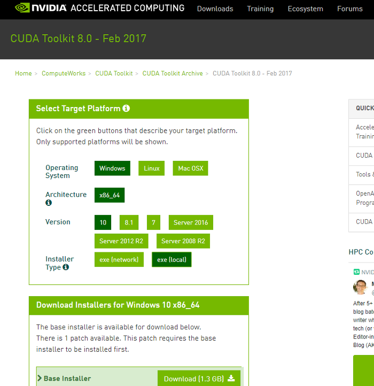Viewport: 374px width, 386px height.
Task: Click the Architecture info icon
Action: pyautogui.click(x=49, y=203)
